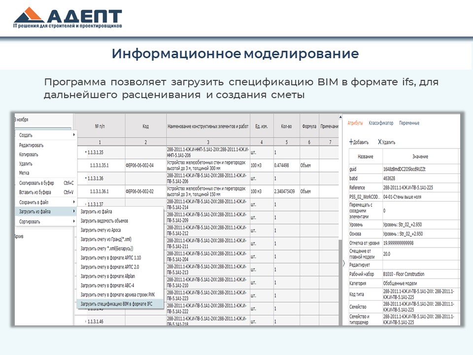Click the plus icon next to Добавить
473x355 pixels.
[351, 142]
